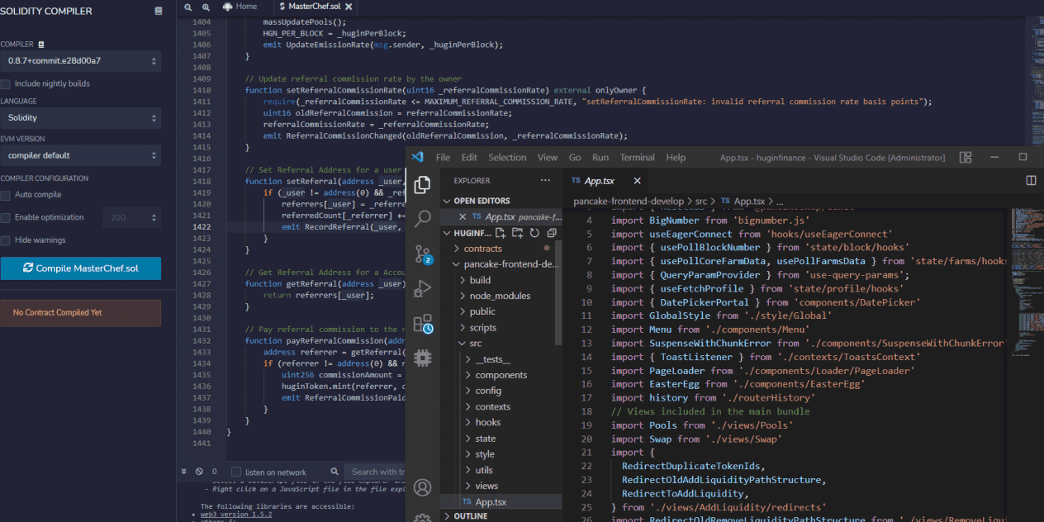Collapse all folders in explorer
Image resolution: width=1044 pixels, height=522 pixels.
[550, 233]
